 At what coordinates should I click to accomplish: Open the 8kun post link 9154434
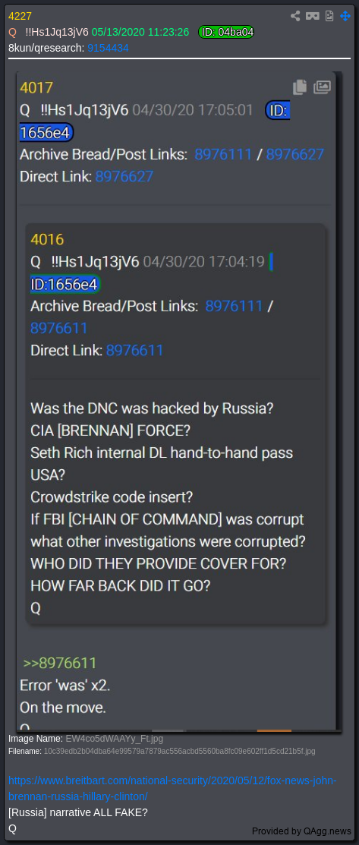click(x=108, y=48)
